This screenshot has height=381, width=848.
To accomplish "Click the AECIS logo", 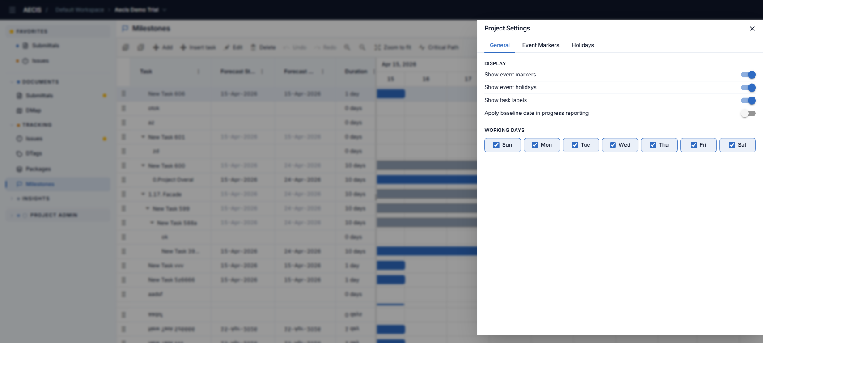I will pos(32,9).
